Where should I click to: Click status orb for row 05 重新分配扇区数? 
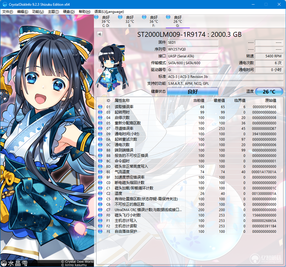click(x=100, y=123)
